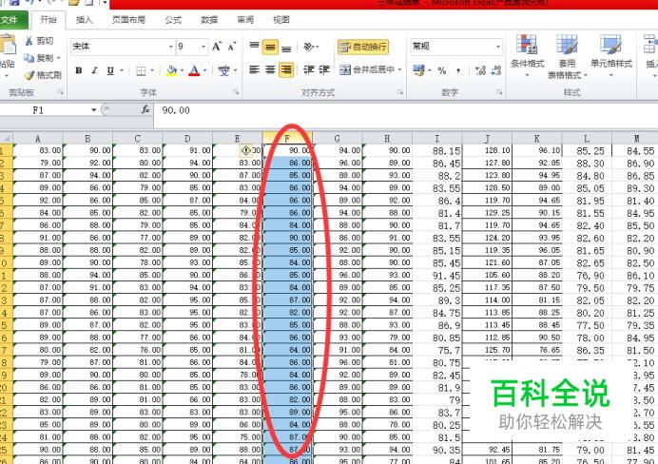Open Format as Table (套用表格格式)
This screenshot has height=464, width=658.
567,57
